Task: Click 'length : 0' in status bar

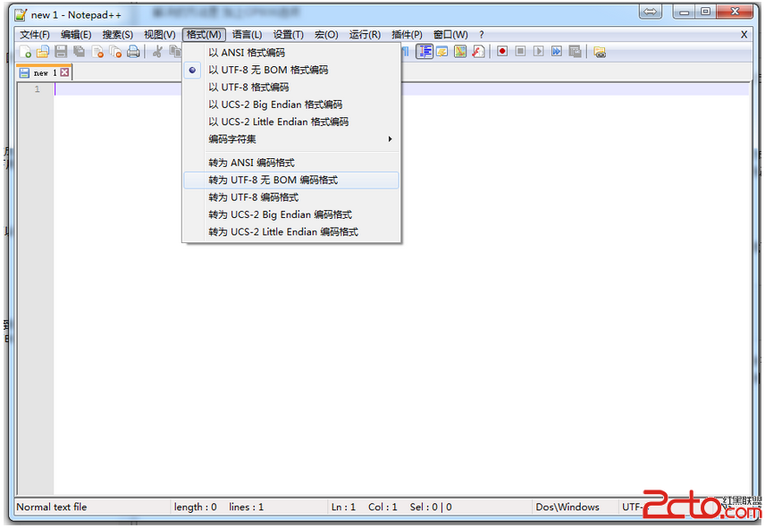Action: pos(195,507)
